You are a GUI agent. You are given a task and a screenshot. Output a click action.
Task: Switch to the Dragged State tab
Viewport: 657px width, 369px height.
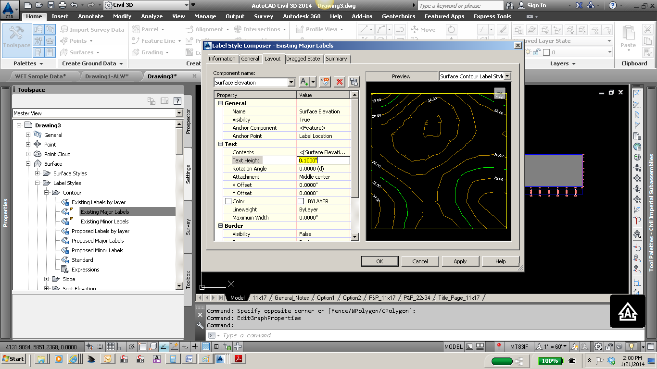pyautogui.click(x=303, y=59)
